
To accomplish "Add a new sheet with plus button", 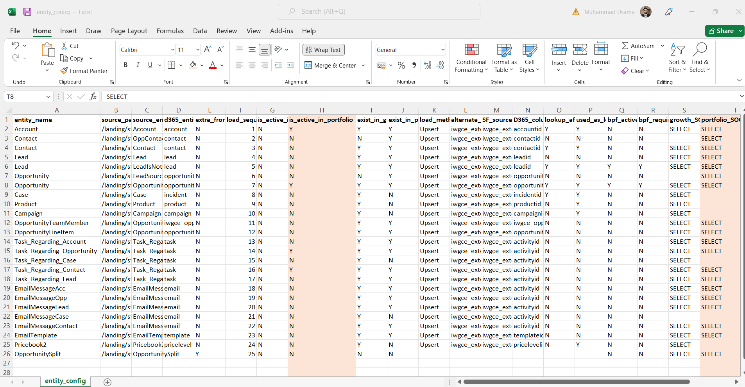I will [x=107, y=382].
